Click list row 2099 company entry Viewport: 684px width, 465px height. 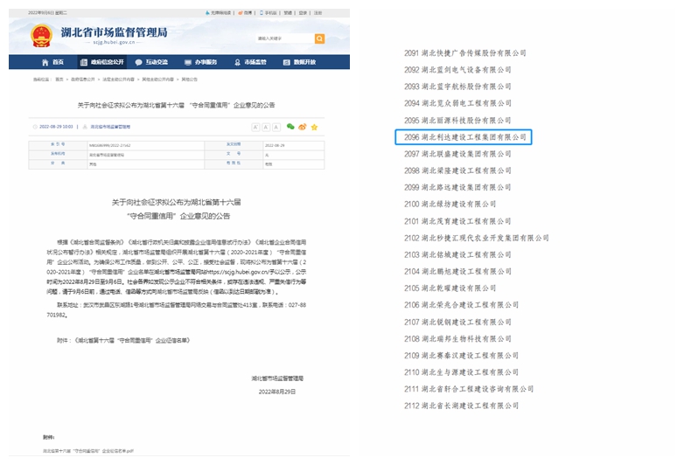click(x=457, y=187)
